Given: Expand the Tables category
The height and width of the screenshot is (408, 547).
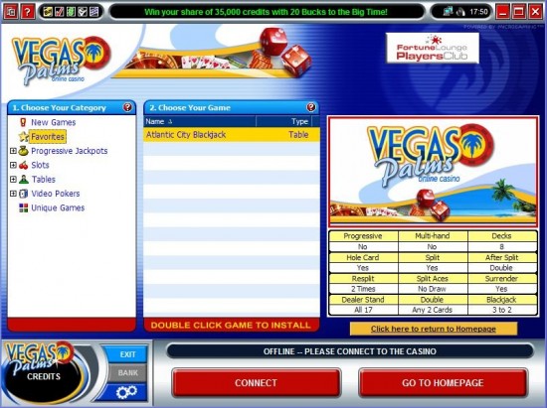Looking at the screenshot, I should click(13, 180).
